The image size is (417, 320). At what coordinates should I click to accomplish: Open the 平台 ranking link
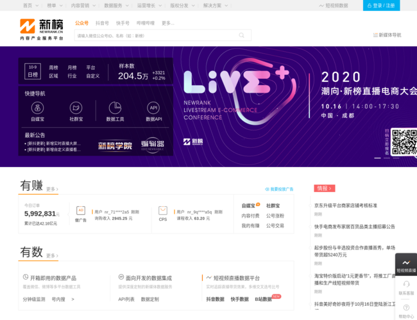tap(90, 68)
